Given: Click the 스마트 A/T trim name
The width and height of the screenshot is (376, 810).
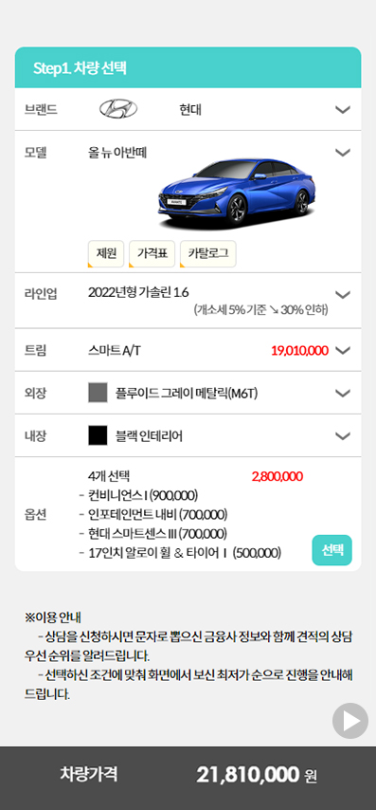Looking at the screenshot, I should 114,351.
